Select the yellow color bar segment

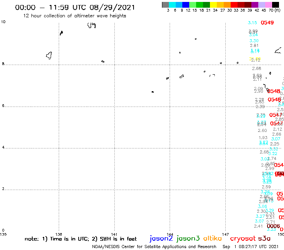tap(213, 5)
